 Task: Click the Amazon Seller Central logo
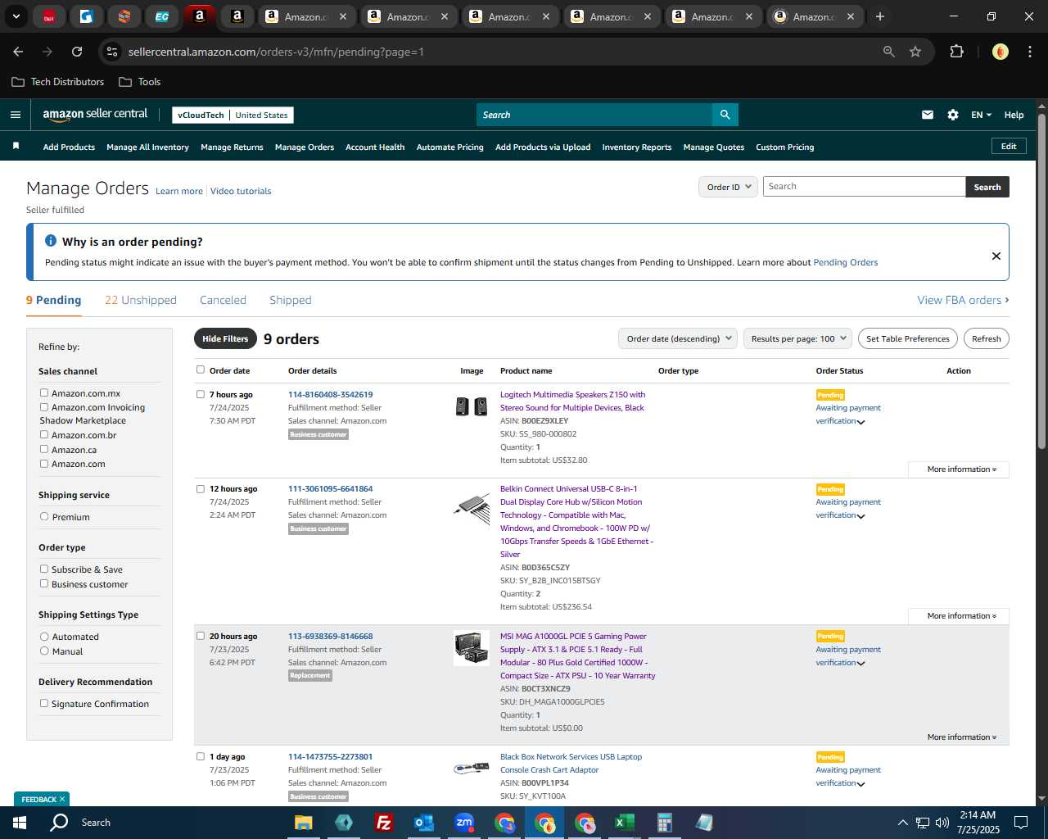(x=95, y=115)
